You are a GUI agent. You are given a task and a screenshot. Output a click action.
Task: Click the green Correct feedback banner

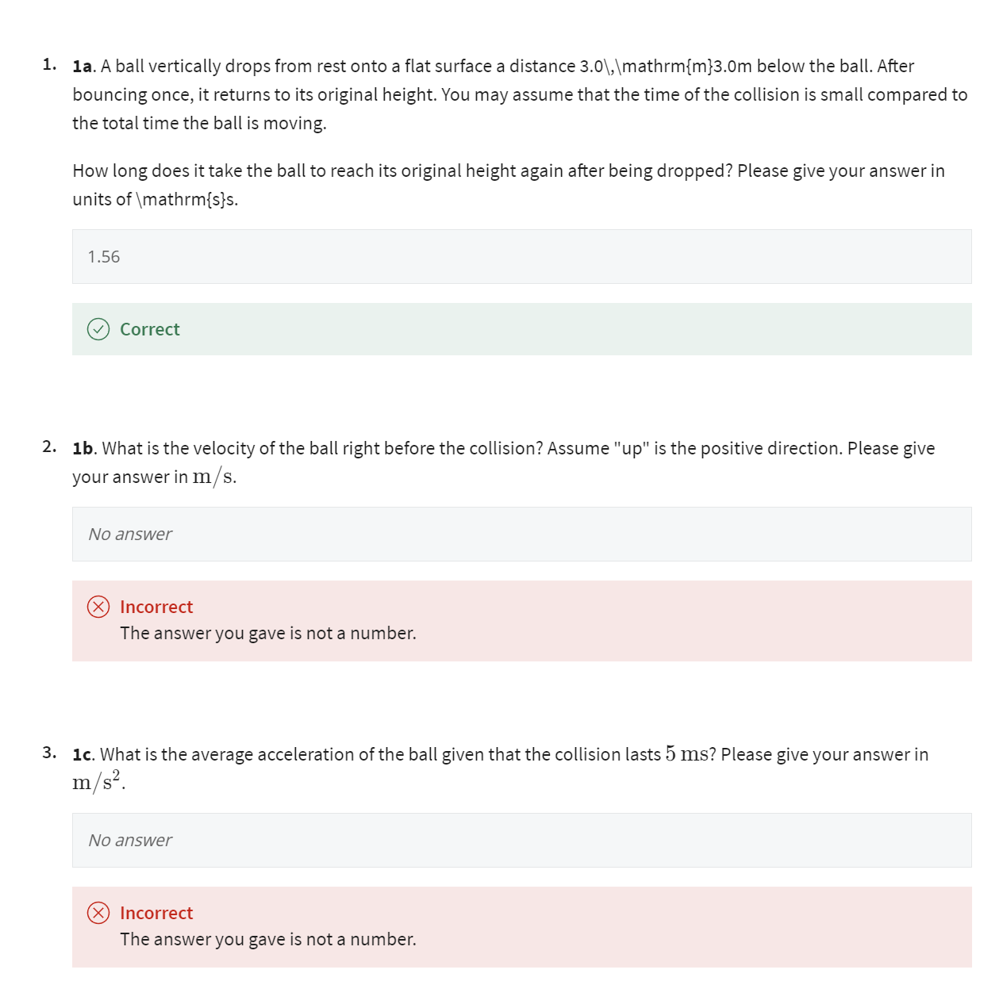pyautogui.click(x=522, y=329)
